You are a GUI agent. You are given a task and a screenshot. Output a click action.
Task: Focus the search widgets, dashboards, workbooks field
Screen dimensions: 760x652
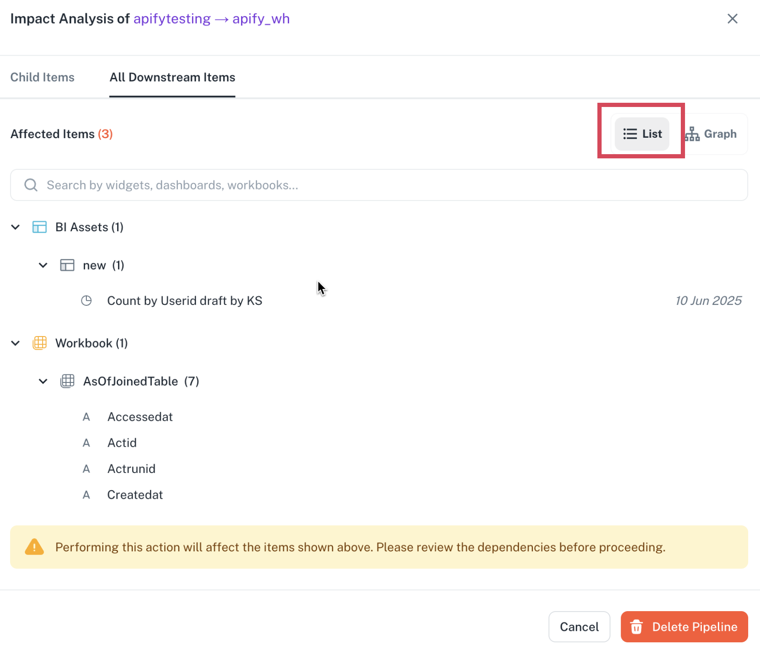coord(379,185)
